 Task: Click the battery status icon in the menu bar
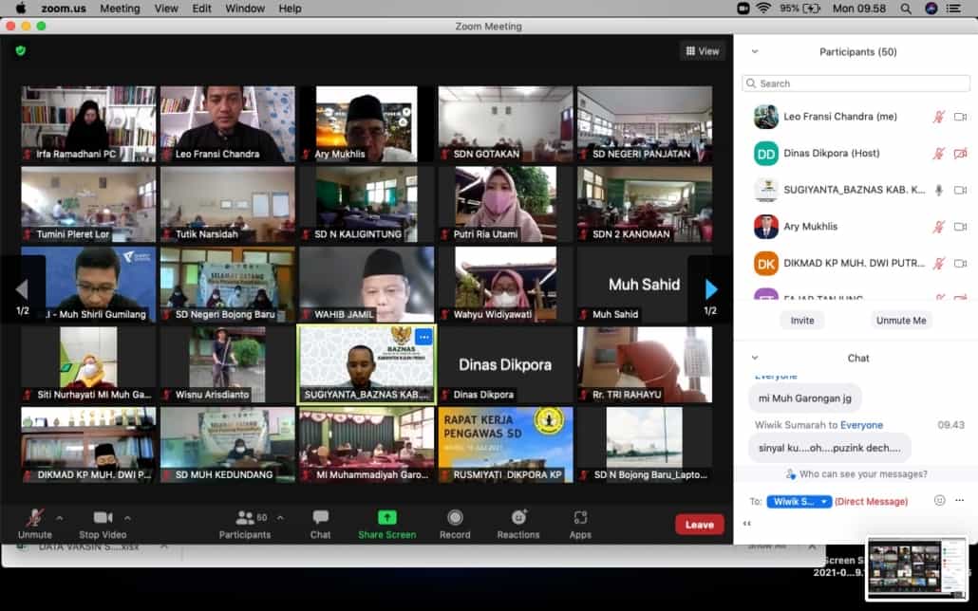[x=812, y=9]
